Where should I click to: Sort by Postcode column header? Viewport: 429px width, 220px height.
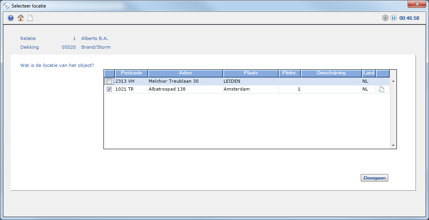pos(131,73)
